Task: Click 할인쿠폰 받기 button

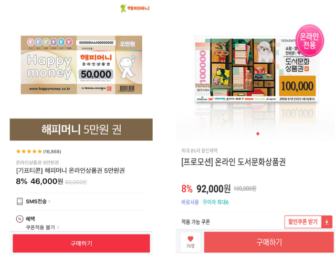Action: pos(303,222)
